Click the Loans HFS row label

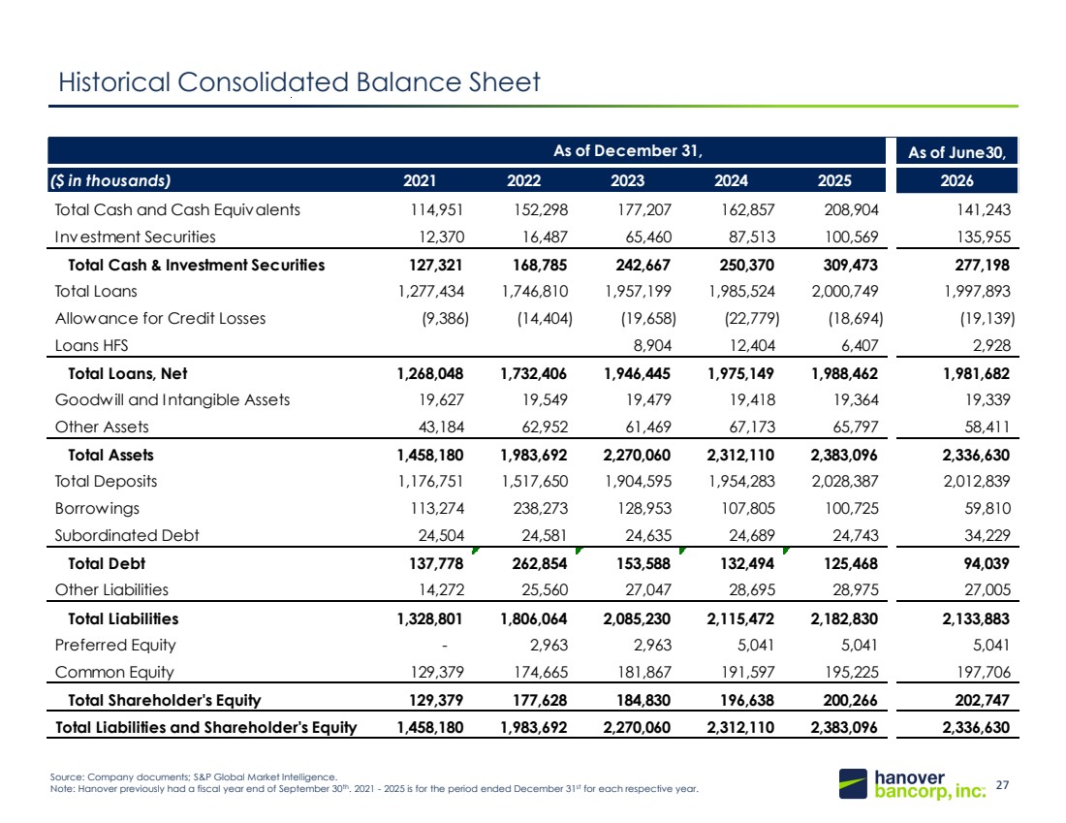click(x=91, y=346)
